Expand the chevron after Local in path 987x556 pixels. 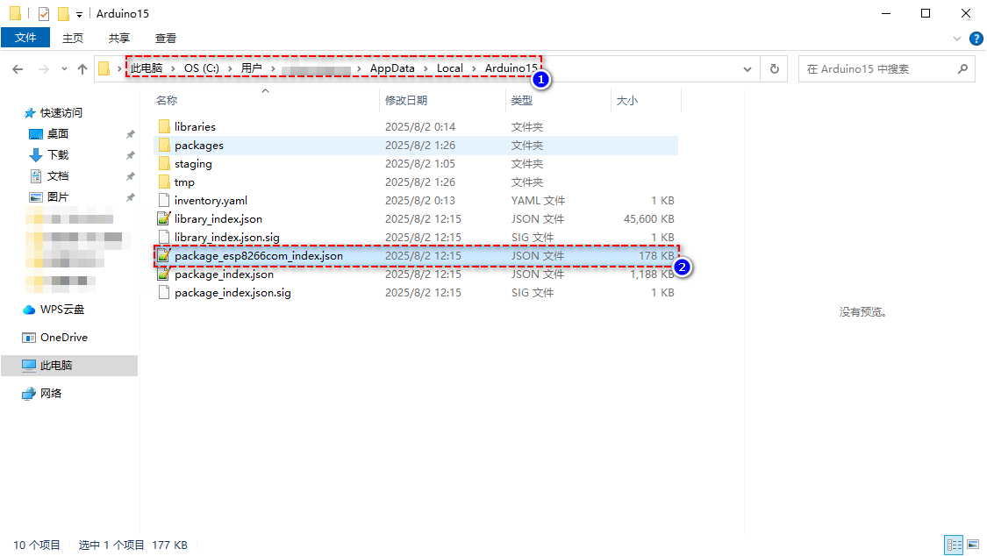point(474,68)
